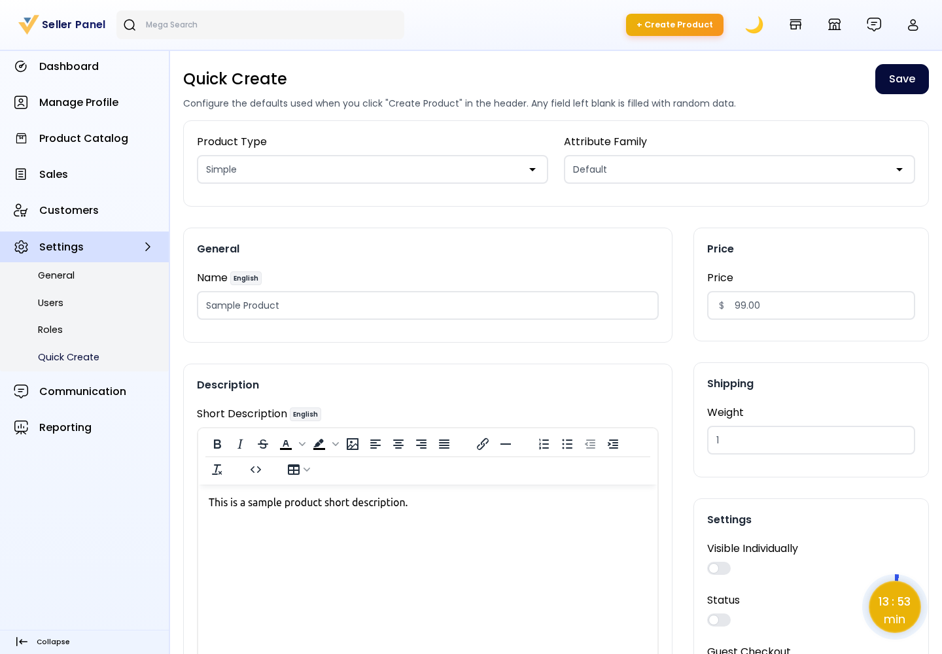This screenshot has height=654, width=942.
Task: Select Users under Settings
Action: coord(50,303)
